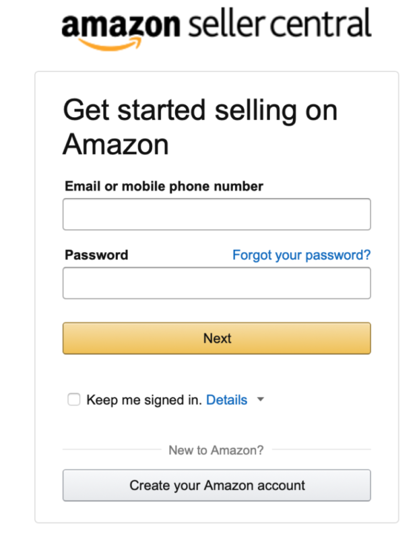Focus the Password input field
The image size is (419, 539).
[x=217, y=283]
